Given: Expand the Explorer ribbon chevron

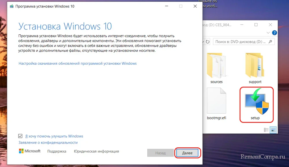Looking at the screenshot, I should click(268, 33).
